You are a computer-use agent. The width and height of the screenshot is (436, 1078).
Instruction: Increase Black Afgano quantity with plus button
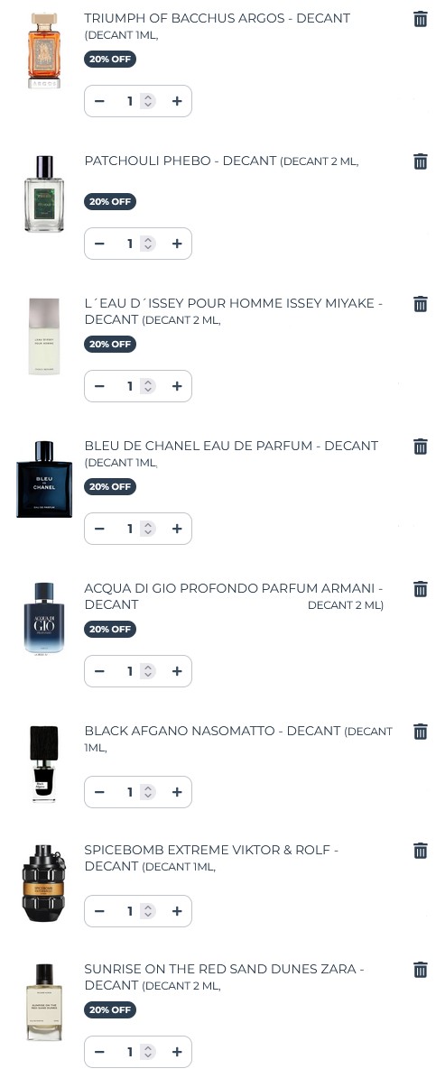click(x=177, y=792)
